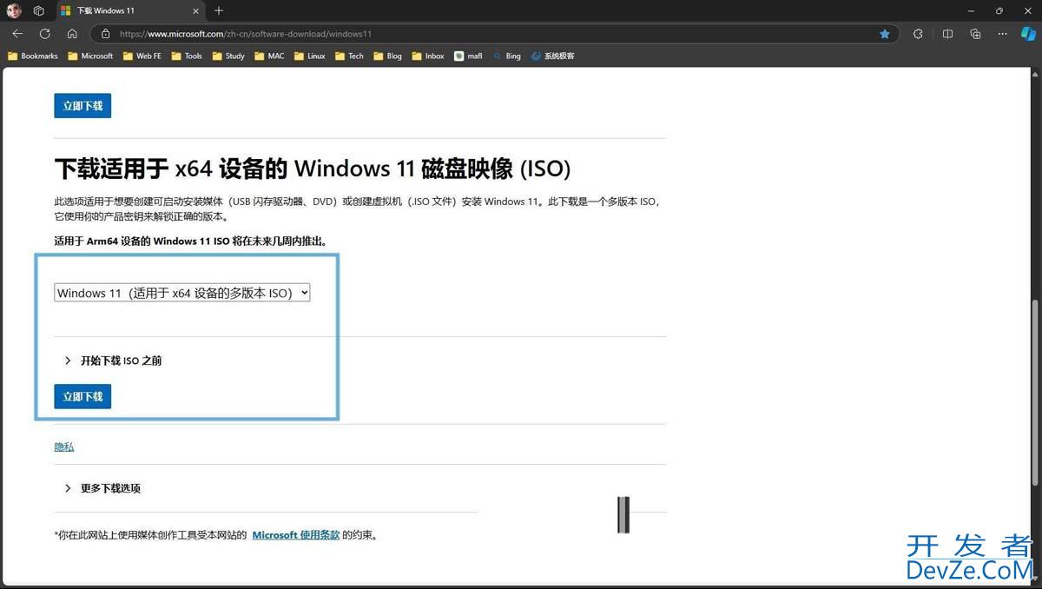This screenshot has height=589, width=1042.
Task: Open the Linux favorites folder
Action: tap(310, 56)
